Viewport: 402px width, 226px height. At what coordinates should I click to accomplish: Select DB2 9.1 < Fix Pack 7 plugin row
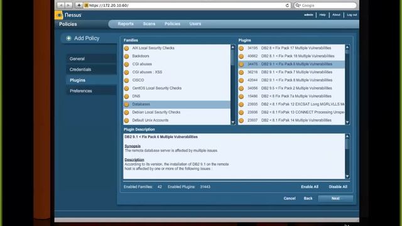(x=291, y=72)
